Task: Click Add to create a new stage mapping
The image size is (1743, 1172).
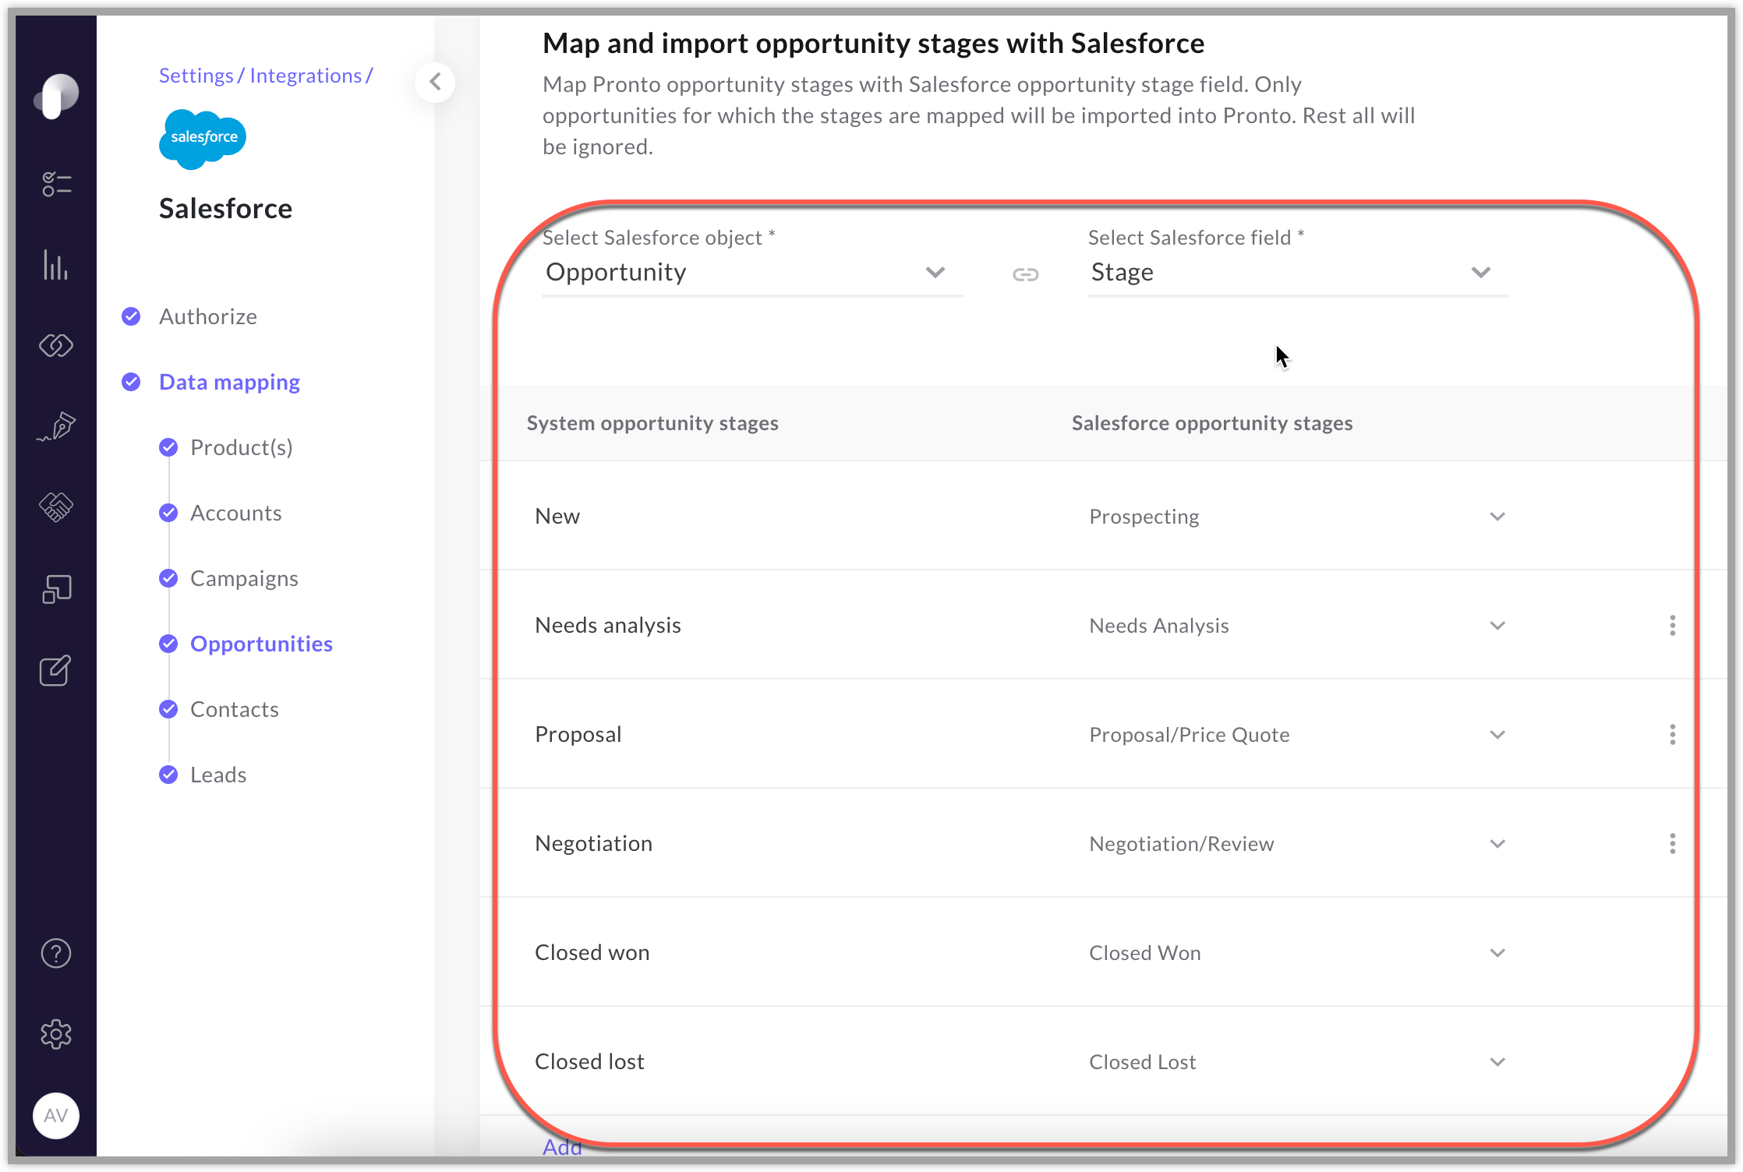Action: [562, 1147]
